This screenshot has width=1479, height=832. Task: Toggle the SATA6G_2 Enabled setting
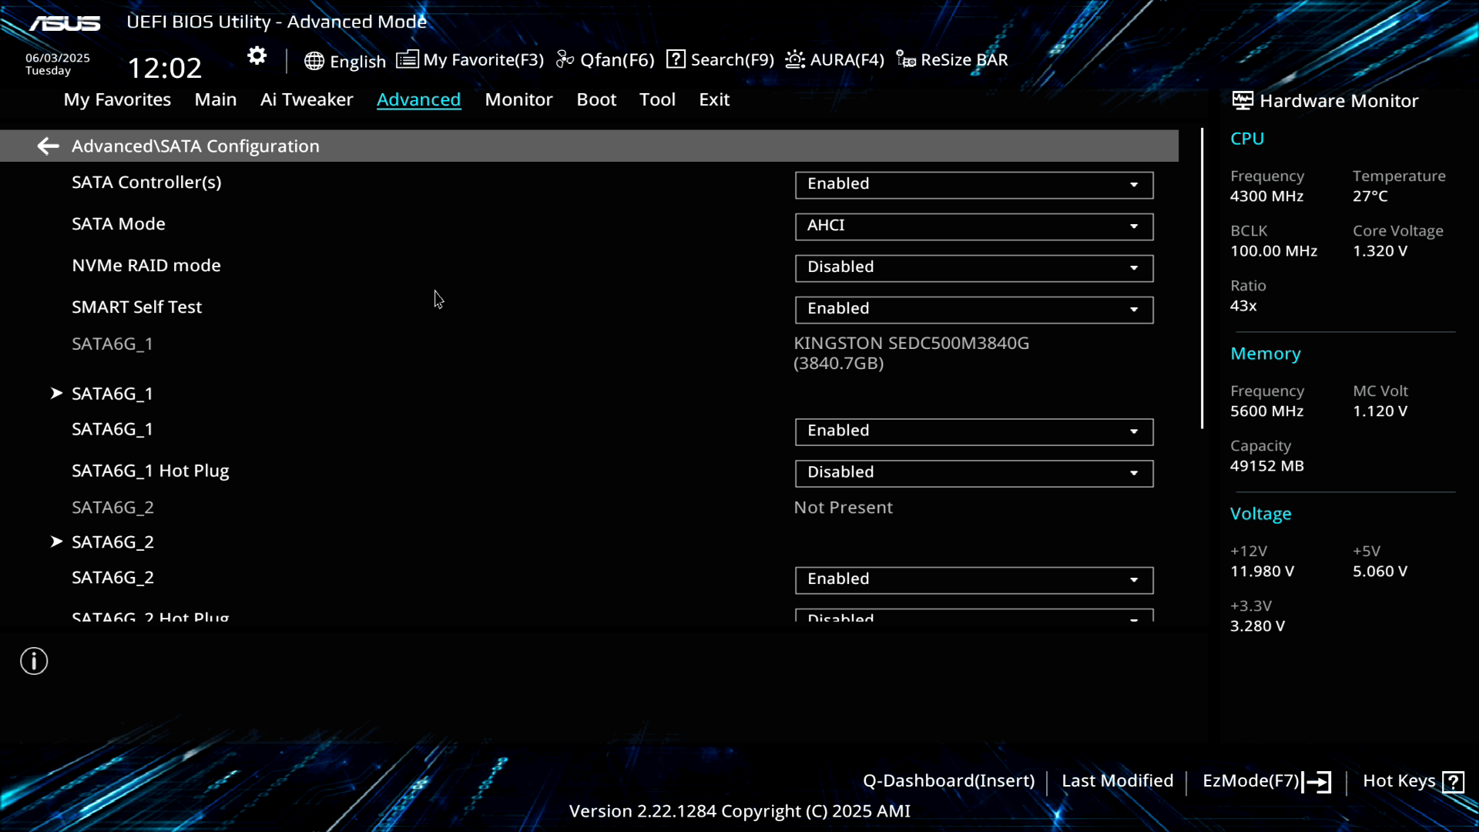tap(974, 580)
